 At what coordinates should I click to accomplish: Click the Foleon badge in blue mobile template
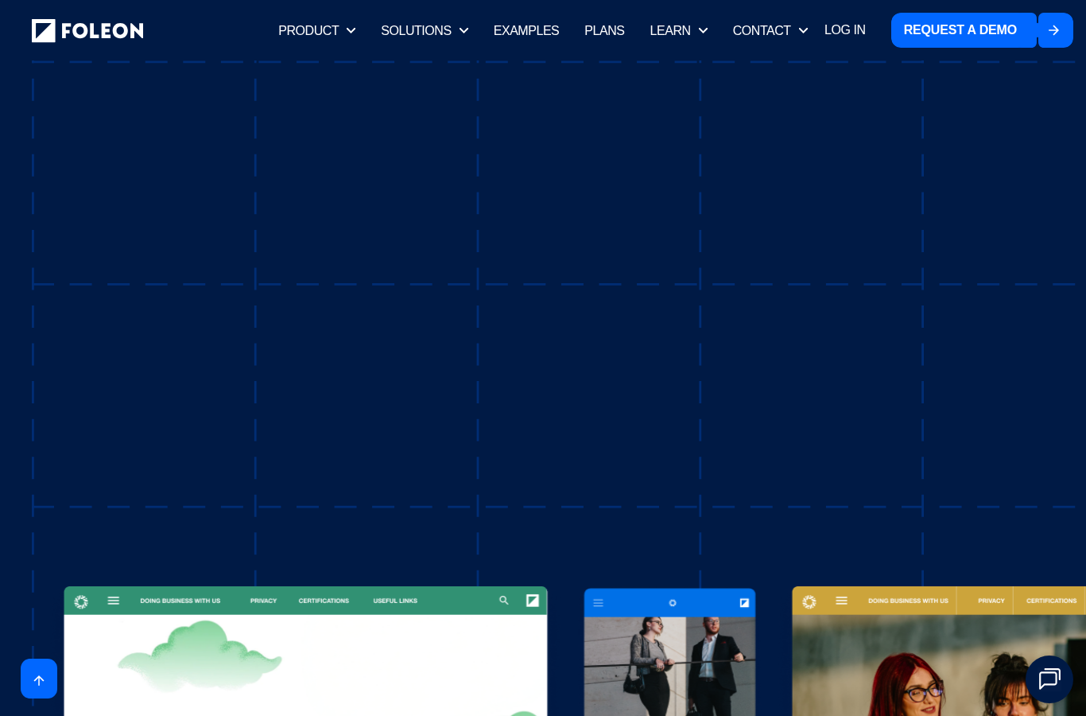(x=744, y=603)
